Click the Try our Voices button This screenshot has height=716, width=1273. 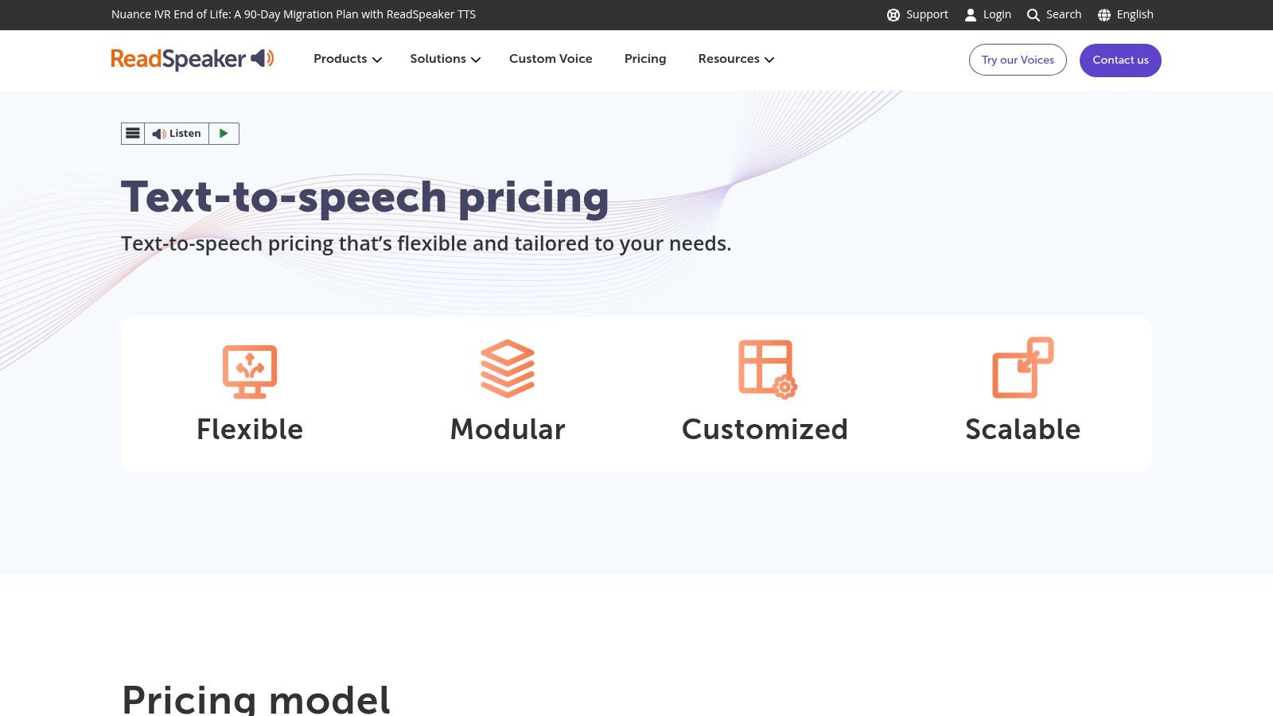(1018, 60)
